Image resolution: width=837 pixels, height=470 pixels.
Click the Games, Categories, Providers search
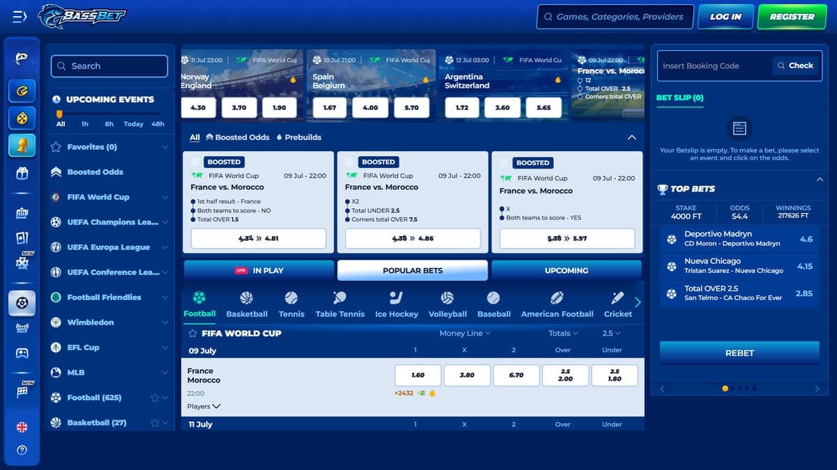pyautogui.click(x=615, y=17)
